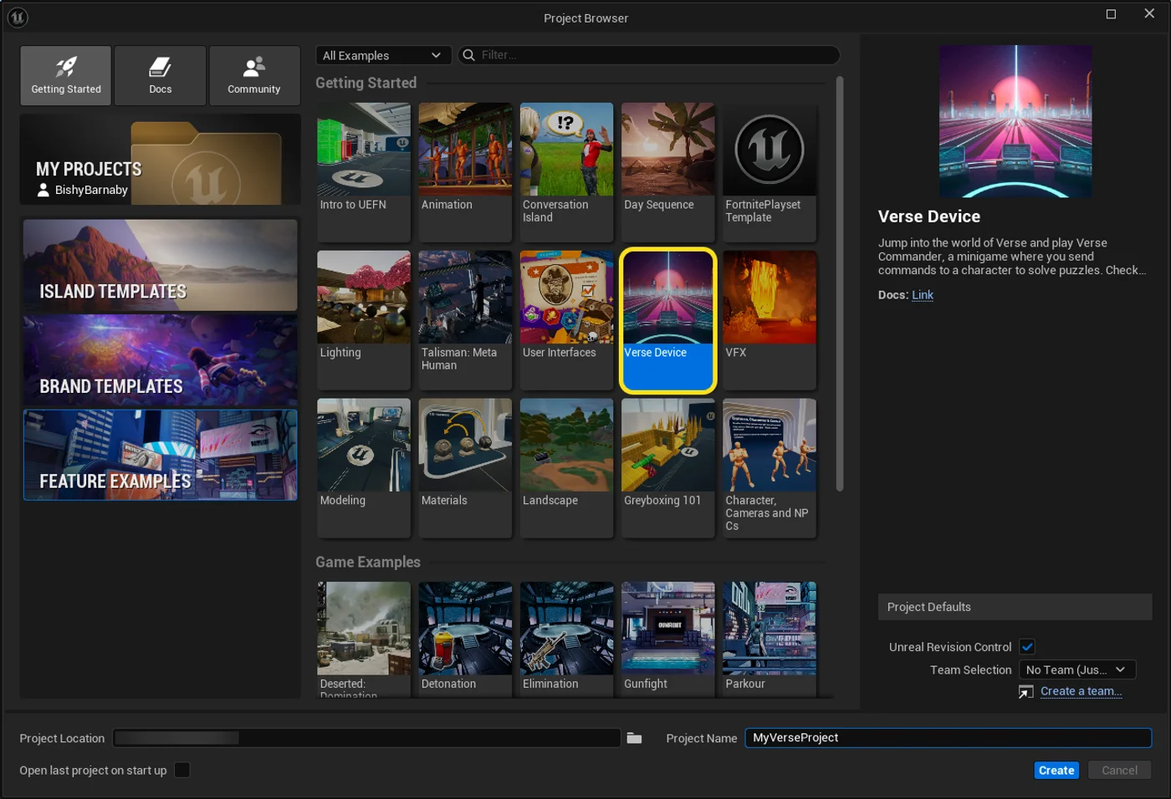Select the VFX example

[770, 319]
